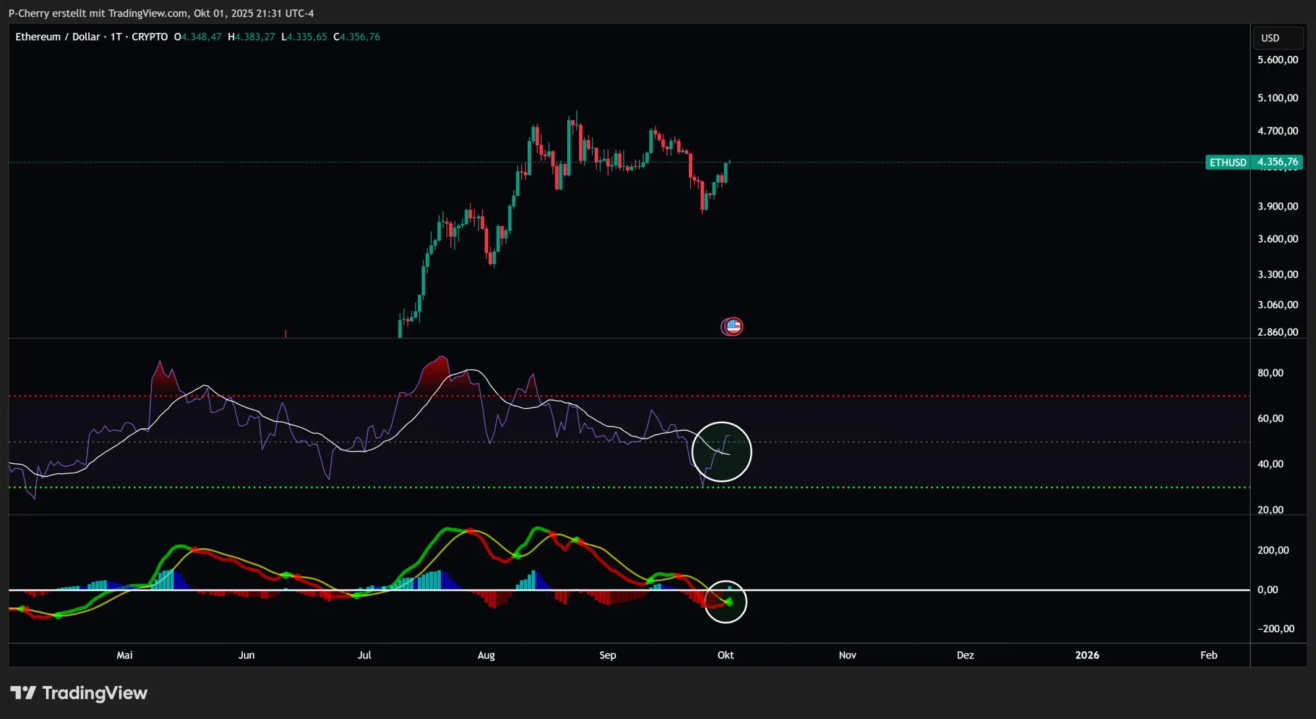Image resolution: width=1316 pixels, height=719 pixels.
Task: Click the closing price value C4.356,76
Action: coord(357,37)
